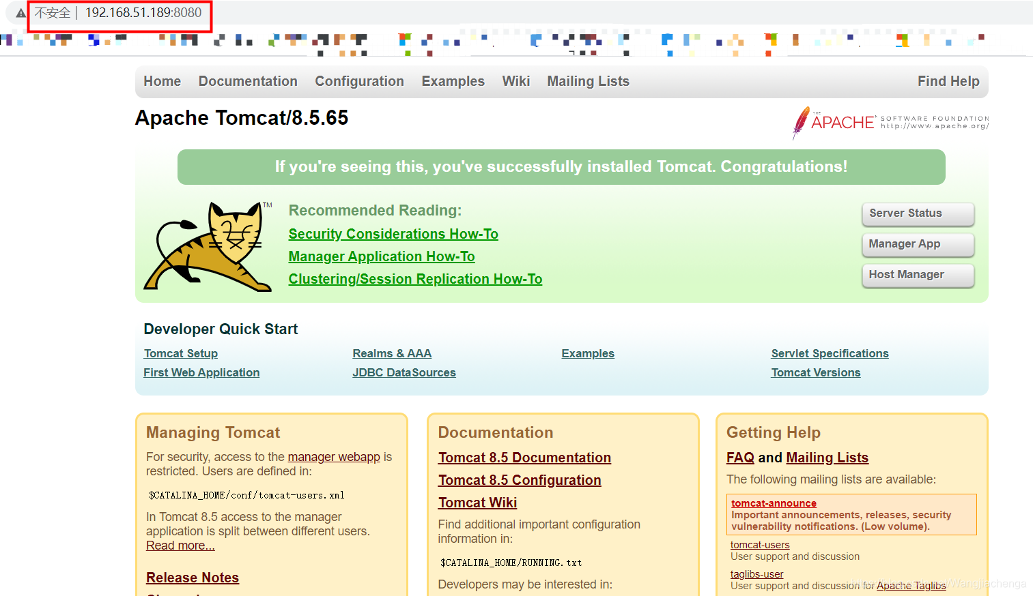The width and height of the screenshot is (1033, 596).
Task: Open the Wiki nav item
Action: click(x=516, y=81)
